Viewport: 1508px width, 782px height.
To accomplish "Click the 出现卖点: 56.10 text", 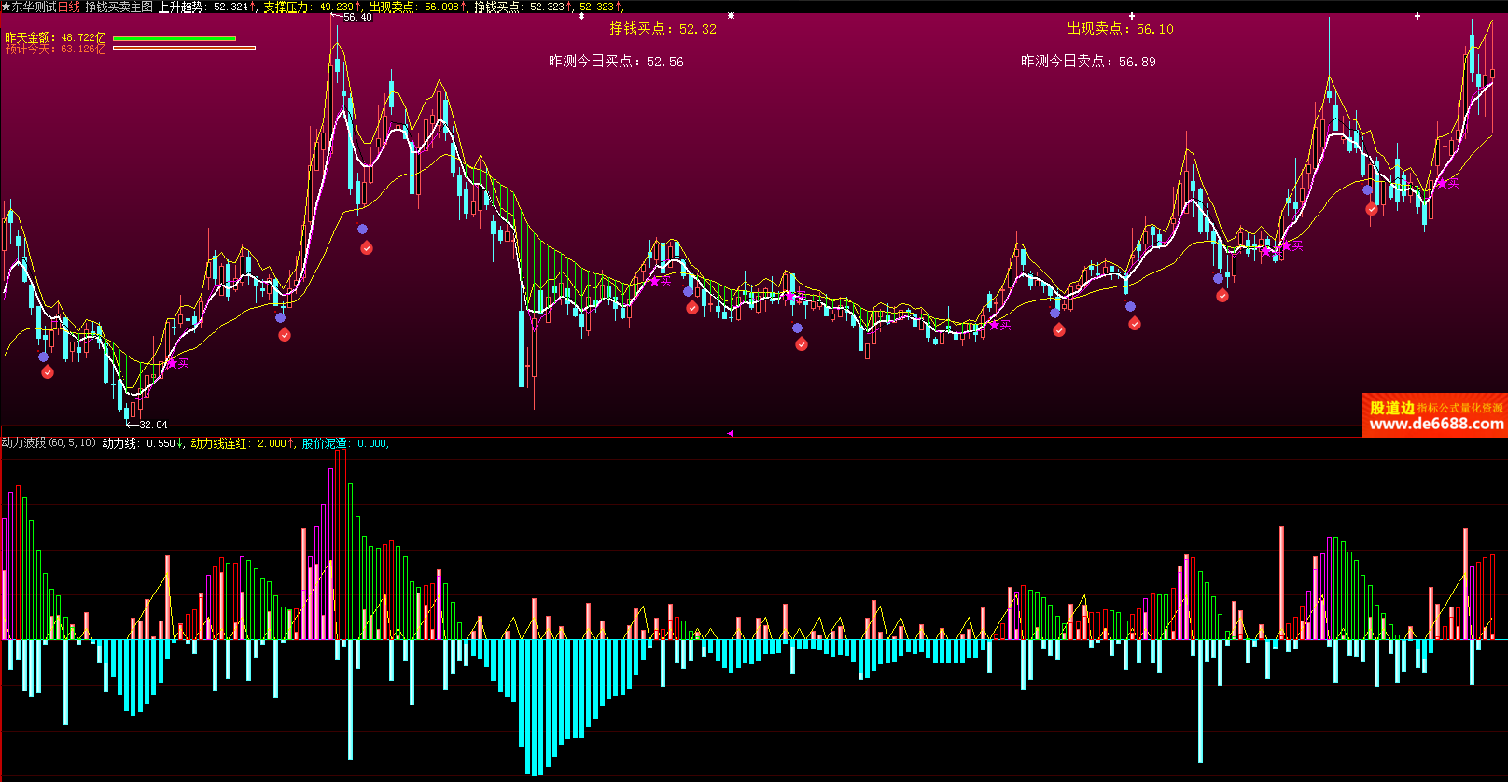I will click(1120, 29).
